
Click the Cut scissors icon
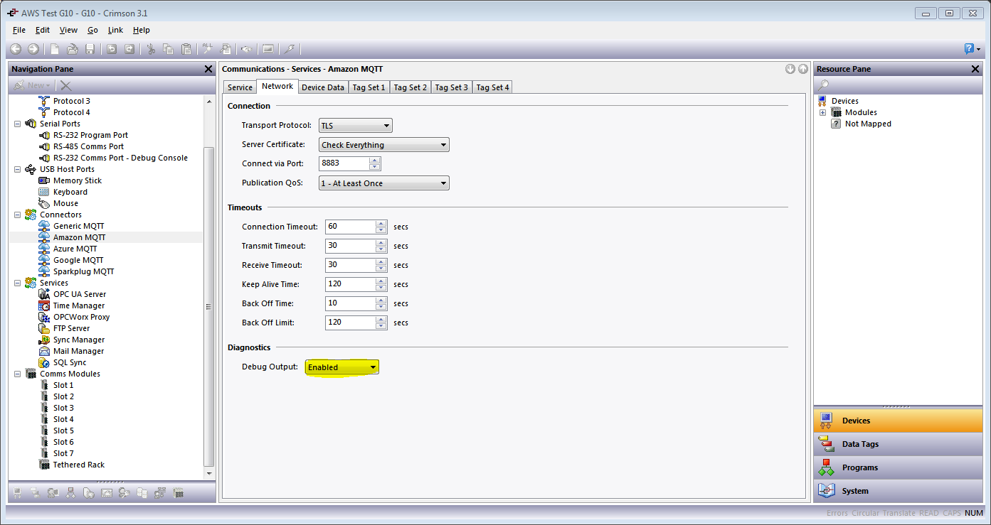tap(151, 49)
